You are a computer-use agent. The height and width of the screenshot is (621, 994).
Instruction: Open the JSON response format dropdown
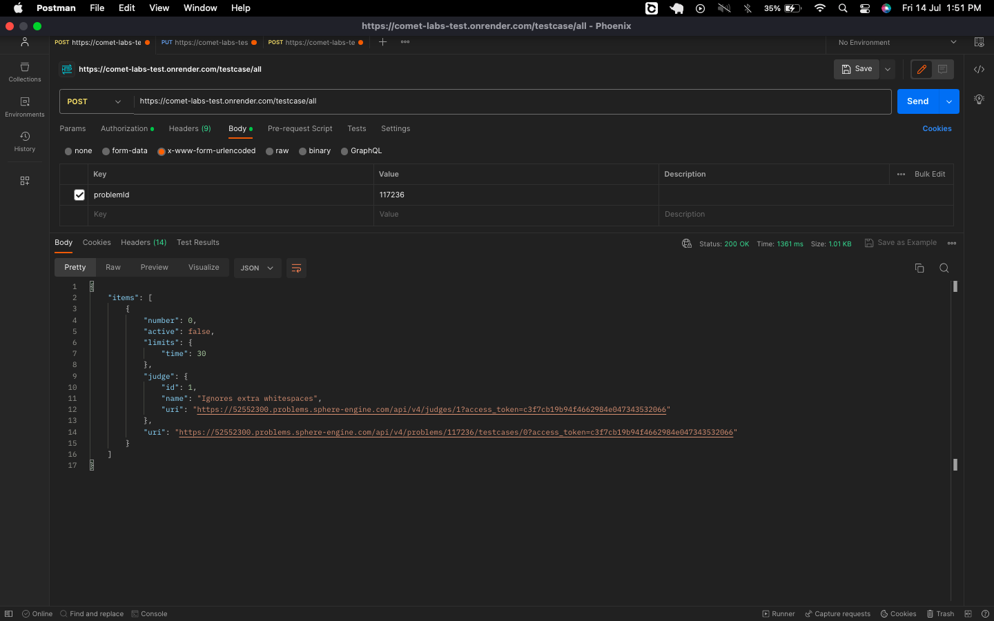pos(257,268)
